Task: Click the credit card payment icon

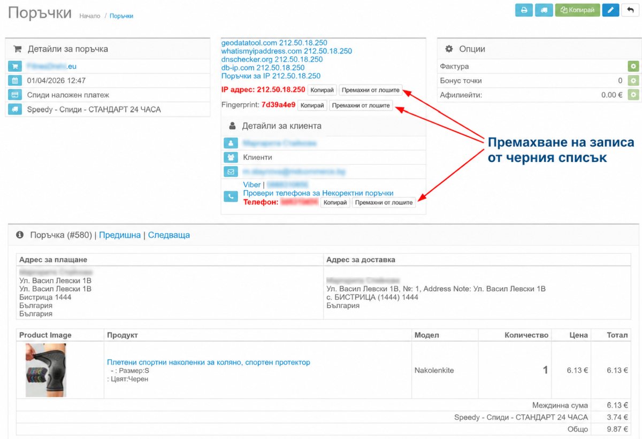Action: point(14,95)
